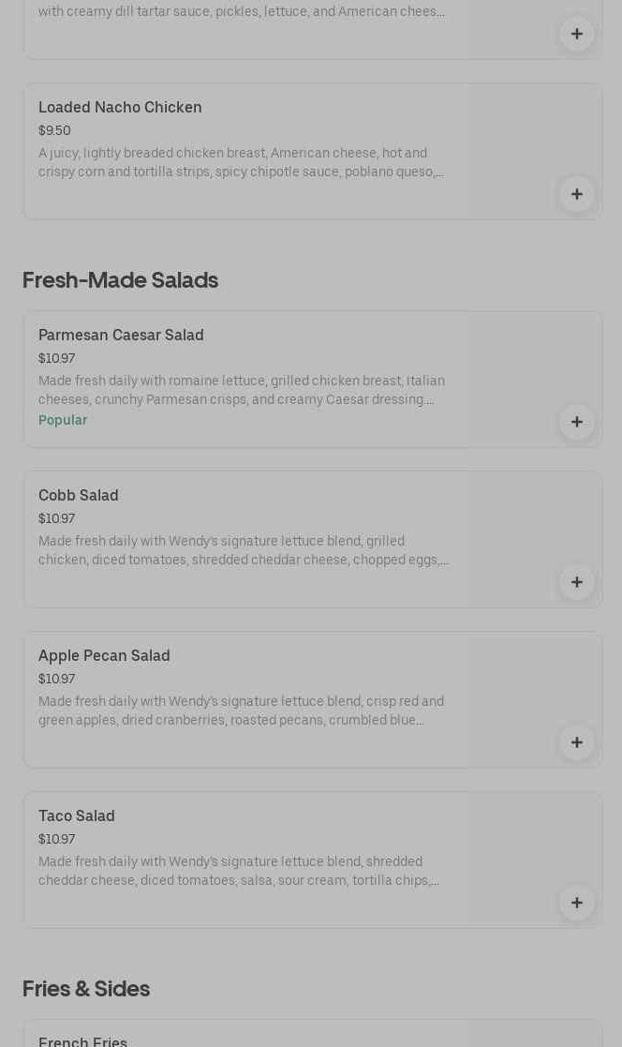Click the Loaded Nacho Chicken description text
The height and width of the screenshot is (1047, 622).
(x=241, y=163)
